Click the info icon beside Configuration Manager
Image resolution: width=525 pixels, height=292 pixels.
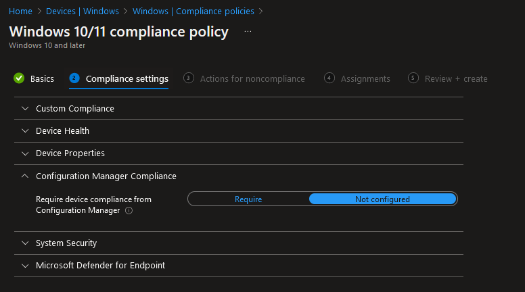(129, 210)
